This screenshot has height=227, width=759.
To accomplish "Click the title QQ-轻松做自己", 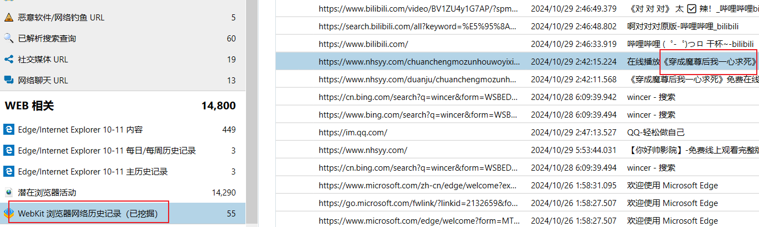I will click(x=656, y=132).
